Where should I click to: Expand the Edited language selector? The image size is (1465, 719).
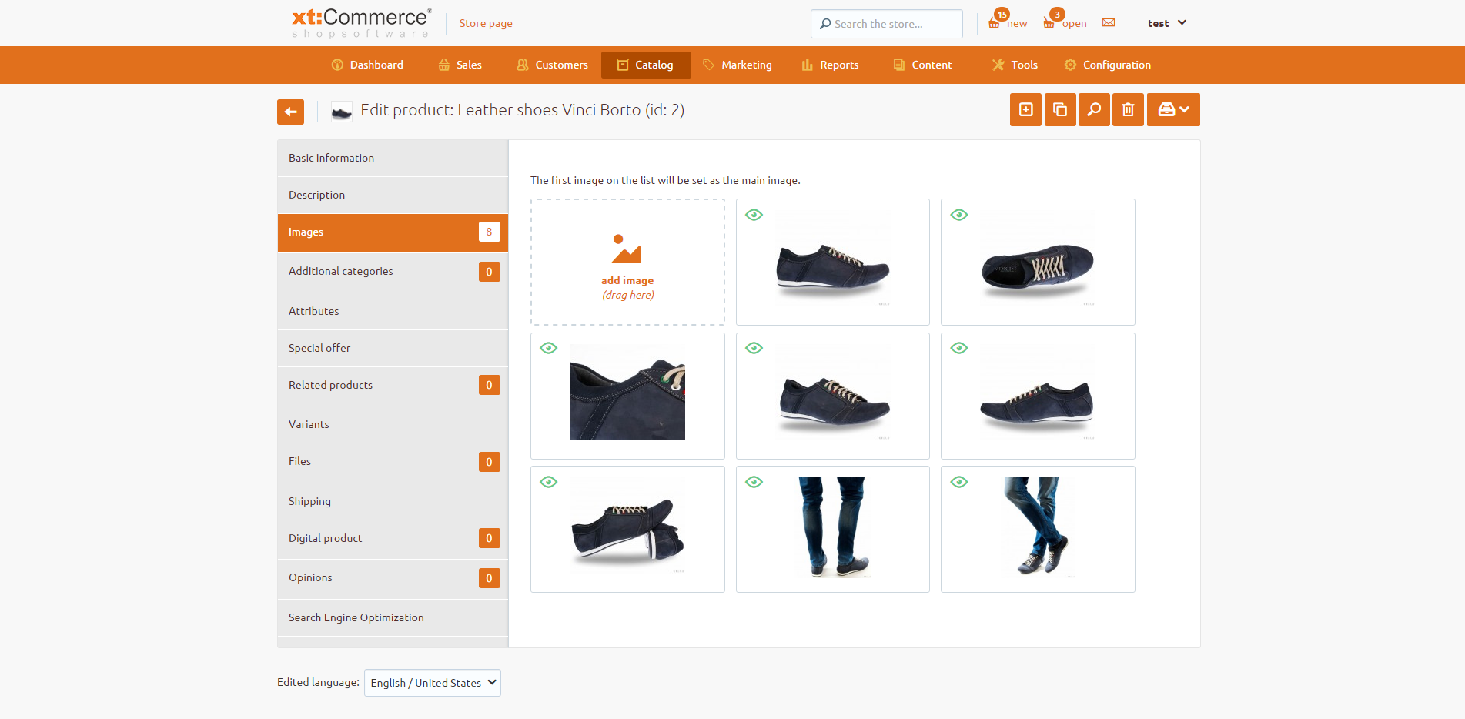(432, 682)
